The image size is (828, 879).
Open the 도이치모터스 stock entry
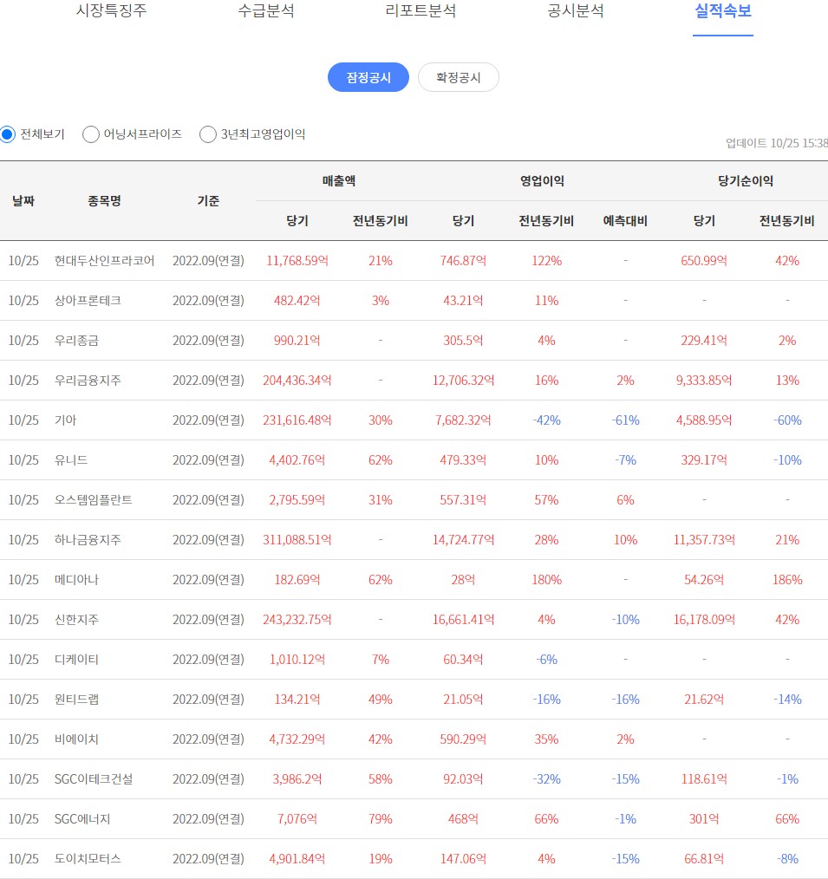[88, 859]
